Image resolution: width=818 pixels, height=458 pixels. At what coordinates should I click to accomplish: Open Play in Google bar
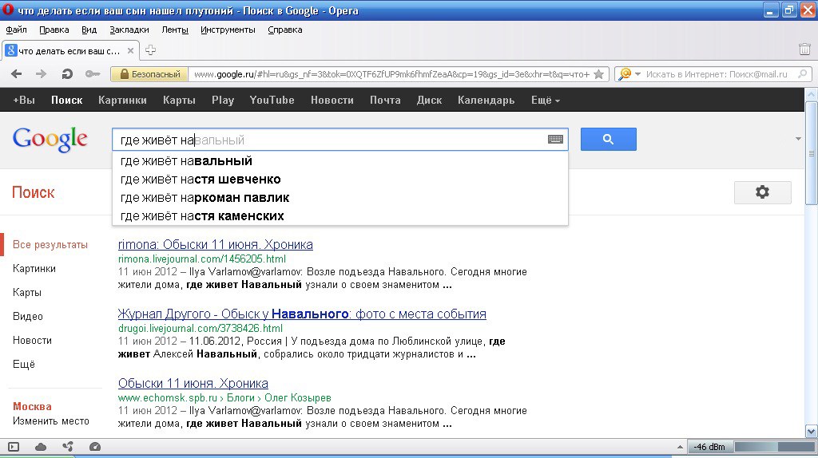223,100
